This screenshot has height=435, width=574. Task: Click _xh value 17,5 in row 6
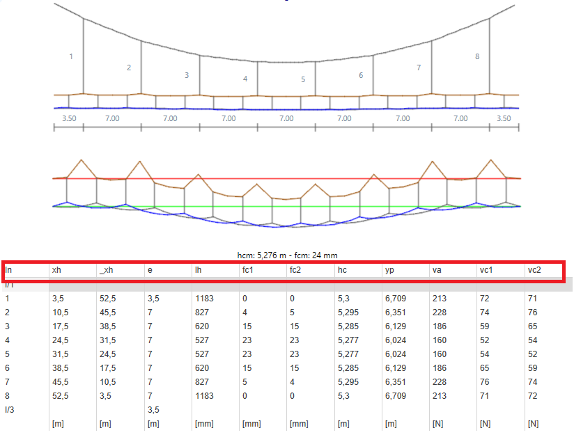point(107,368)
